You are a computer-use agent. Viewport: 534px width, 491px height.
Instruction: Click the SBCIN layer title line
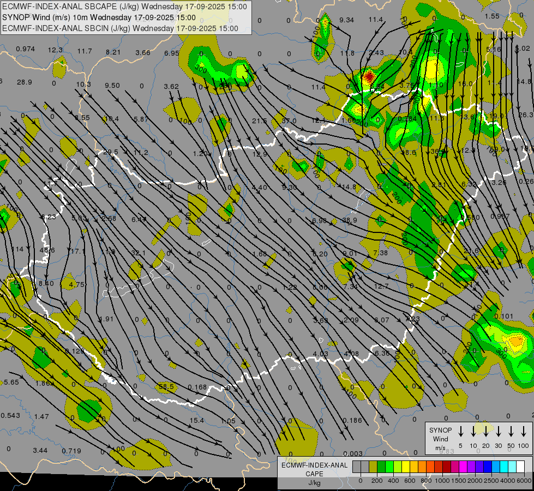coord(120,28)
